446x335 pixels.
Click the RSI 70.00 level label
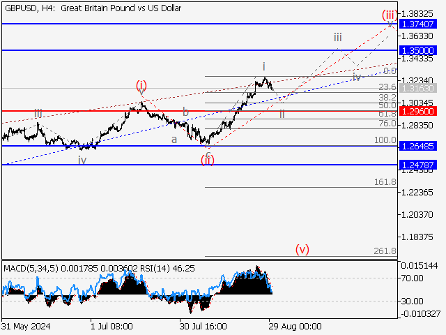(412, 278)
